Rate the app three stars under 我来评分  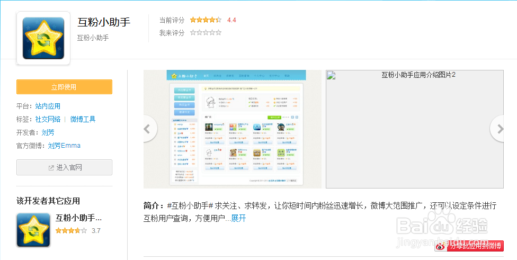point(206,33)
